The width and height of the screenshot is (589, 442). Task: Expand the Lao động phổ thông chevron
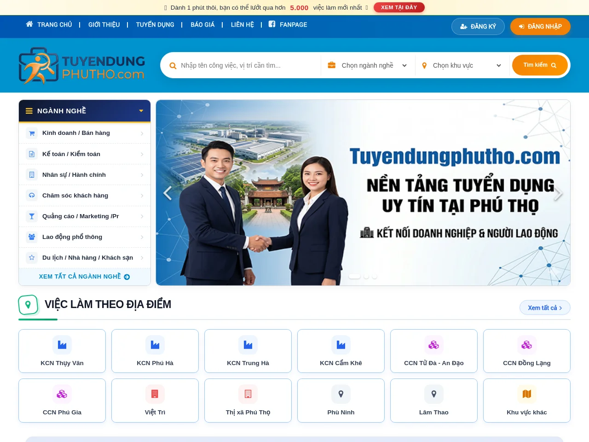[142, 237]
